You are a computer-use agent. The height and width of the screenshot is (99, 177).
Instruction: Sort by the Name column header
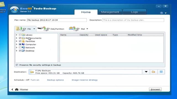point(63,35)
